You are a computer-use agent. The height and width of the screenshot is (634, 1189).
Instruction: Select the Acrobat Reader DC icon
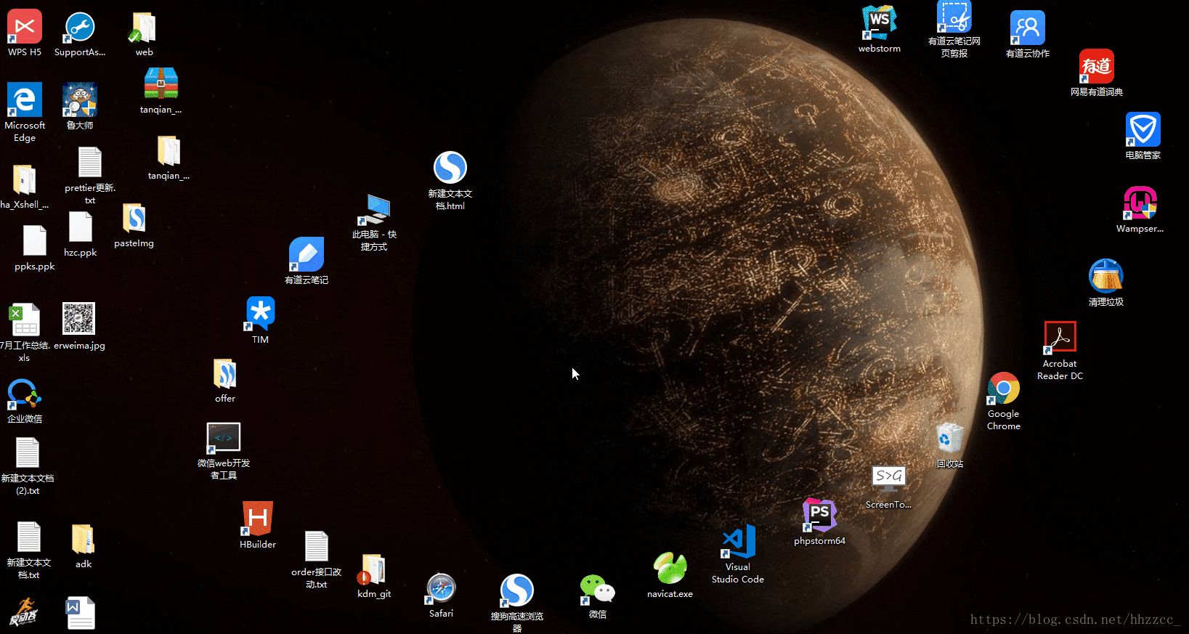coord(1060,338)
